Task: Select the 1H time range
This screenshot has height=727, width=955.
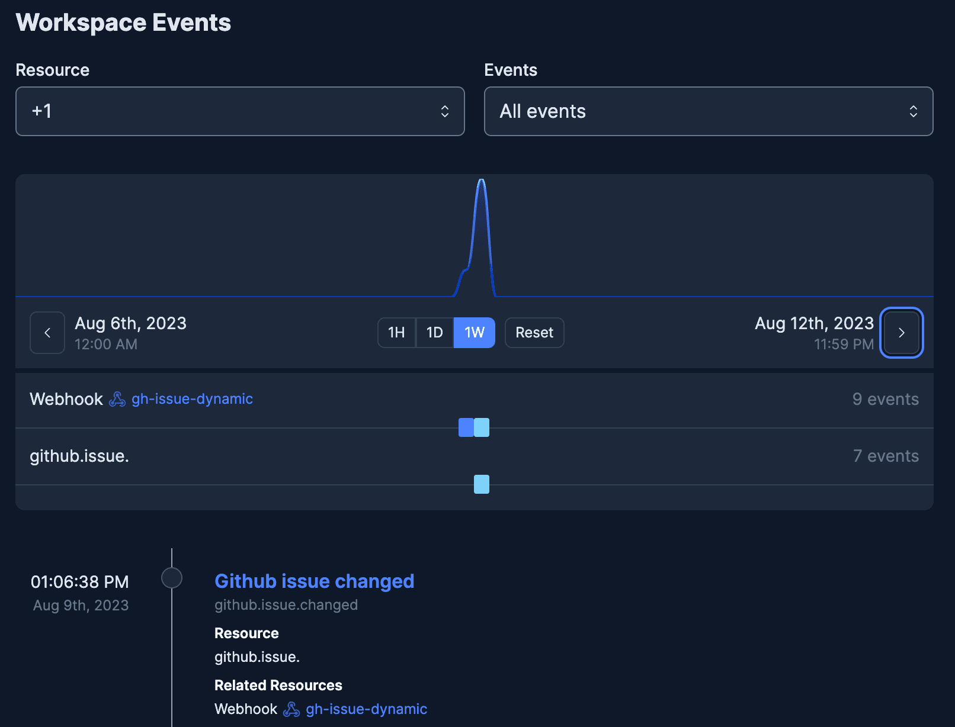Action: [396, 333]
